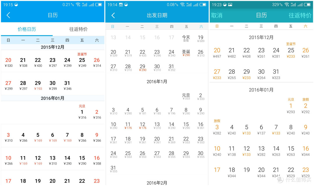The height and width of the screenshot is (186, 314).
Task: Select January 11 ¥176 in middle calendar
Action: tap(128, 125)
